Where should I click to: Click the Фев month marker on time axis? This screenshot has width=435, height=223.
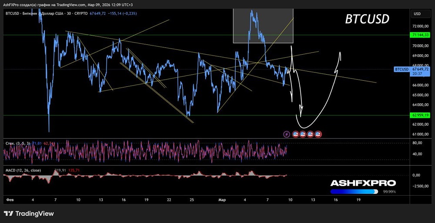tap(9, 200)
